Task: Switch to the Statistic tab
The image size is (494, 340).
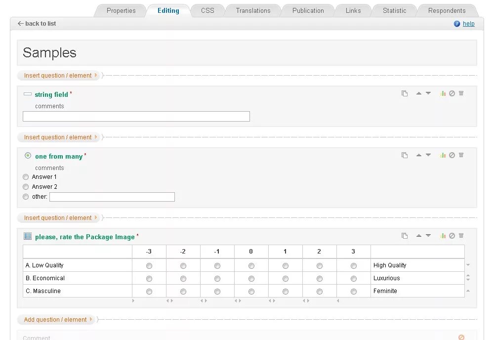Action: point(394,10)
